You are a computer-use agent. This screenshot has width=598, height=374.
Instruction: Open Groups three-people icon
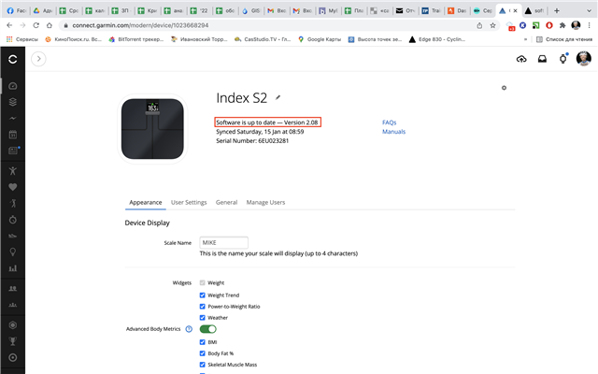[x=12, y=305]
